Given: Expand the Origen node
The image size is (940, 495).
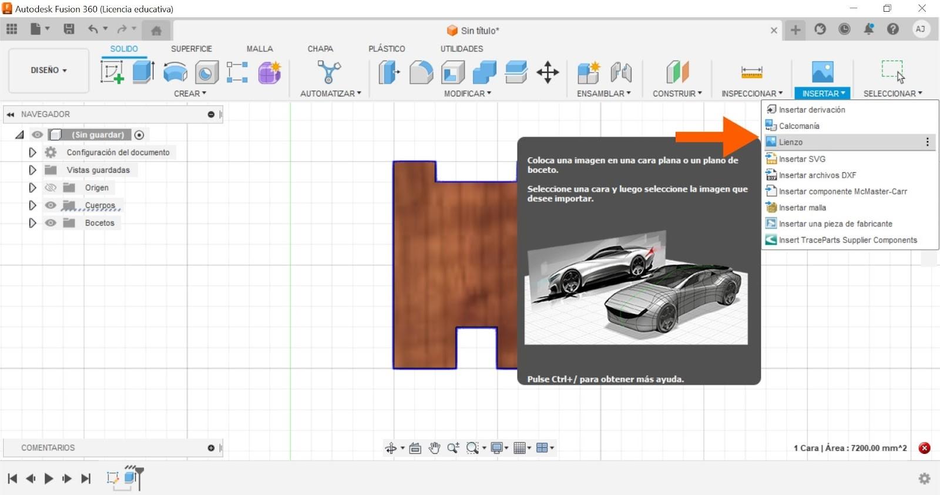Looking at the screenshot, I should 32,188.
